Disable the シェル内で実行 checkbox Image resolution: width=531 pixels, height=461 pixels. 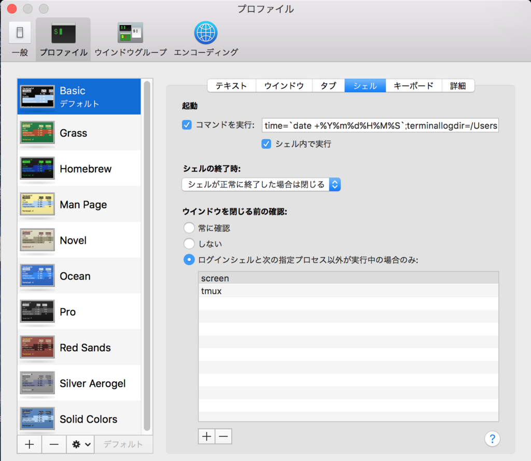click(x=266, y=144)
